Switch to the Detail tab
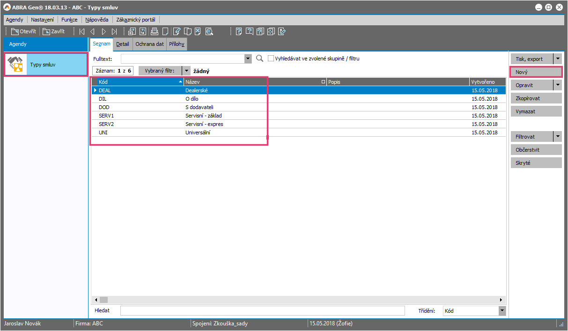 [123, 44]
